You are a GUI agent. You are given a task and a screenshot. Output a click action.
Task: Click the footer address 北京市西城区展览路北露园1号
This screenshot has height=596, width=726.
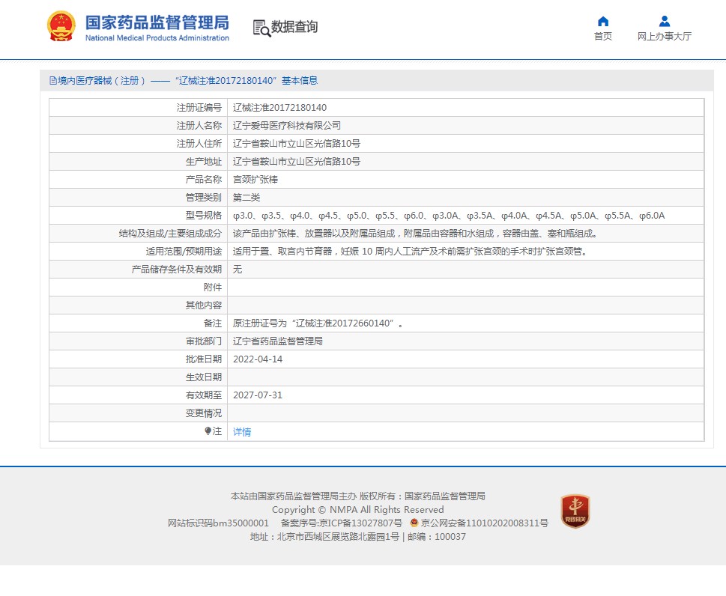pos(338,537)
